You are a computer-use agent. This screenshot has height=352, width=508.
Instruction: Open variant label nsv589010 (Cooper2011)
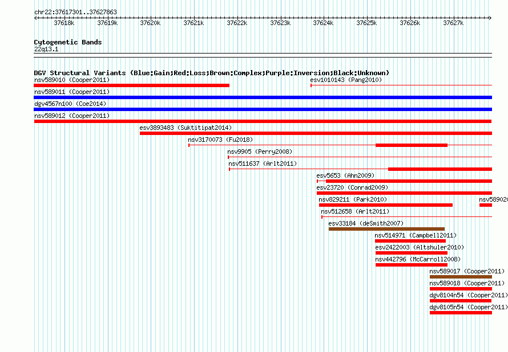[72, 80]
